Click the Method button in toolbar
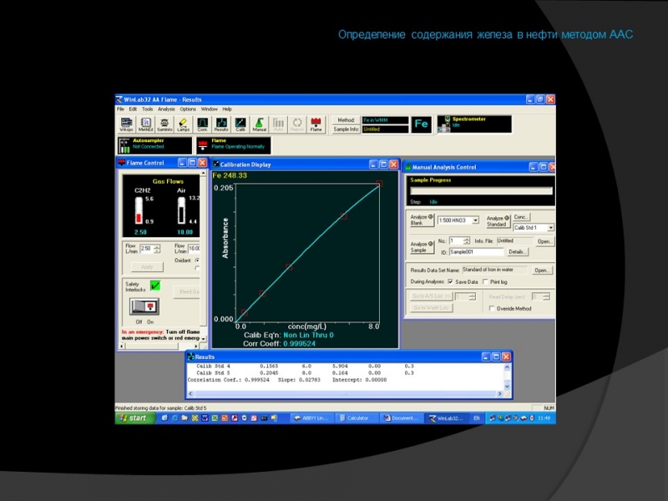The width and height of the screenshot is (668, 501). [346, 120]
